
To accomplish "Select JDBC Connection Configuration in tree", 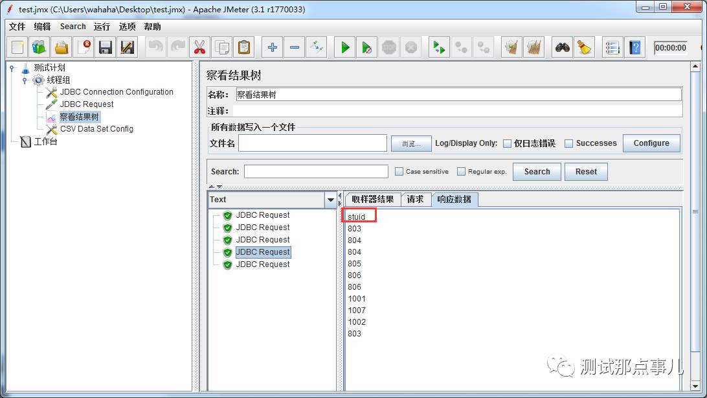I will 117,92.
